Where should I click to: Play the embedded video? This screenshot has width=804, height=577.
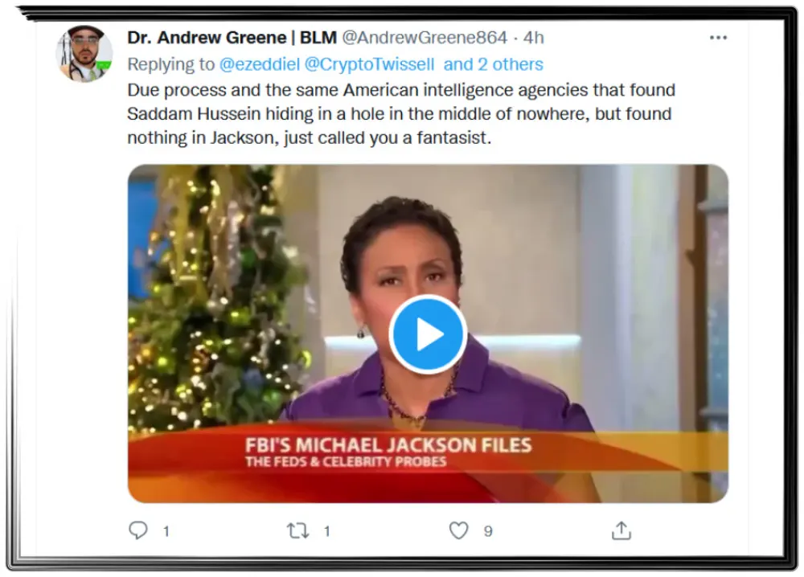click(x=427, y=334)
